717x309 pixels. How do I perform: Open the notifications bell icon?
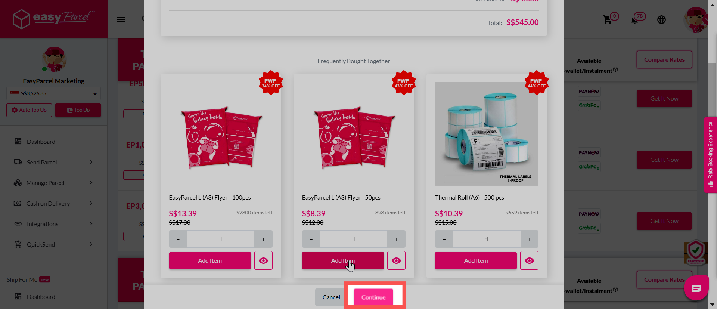(634, 19)
